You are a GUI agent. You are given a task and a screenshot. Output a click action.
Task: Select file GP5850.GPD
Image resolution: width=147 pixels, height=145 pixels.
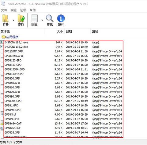point(12,83)
